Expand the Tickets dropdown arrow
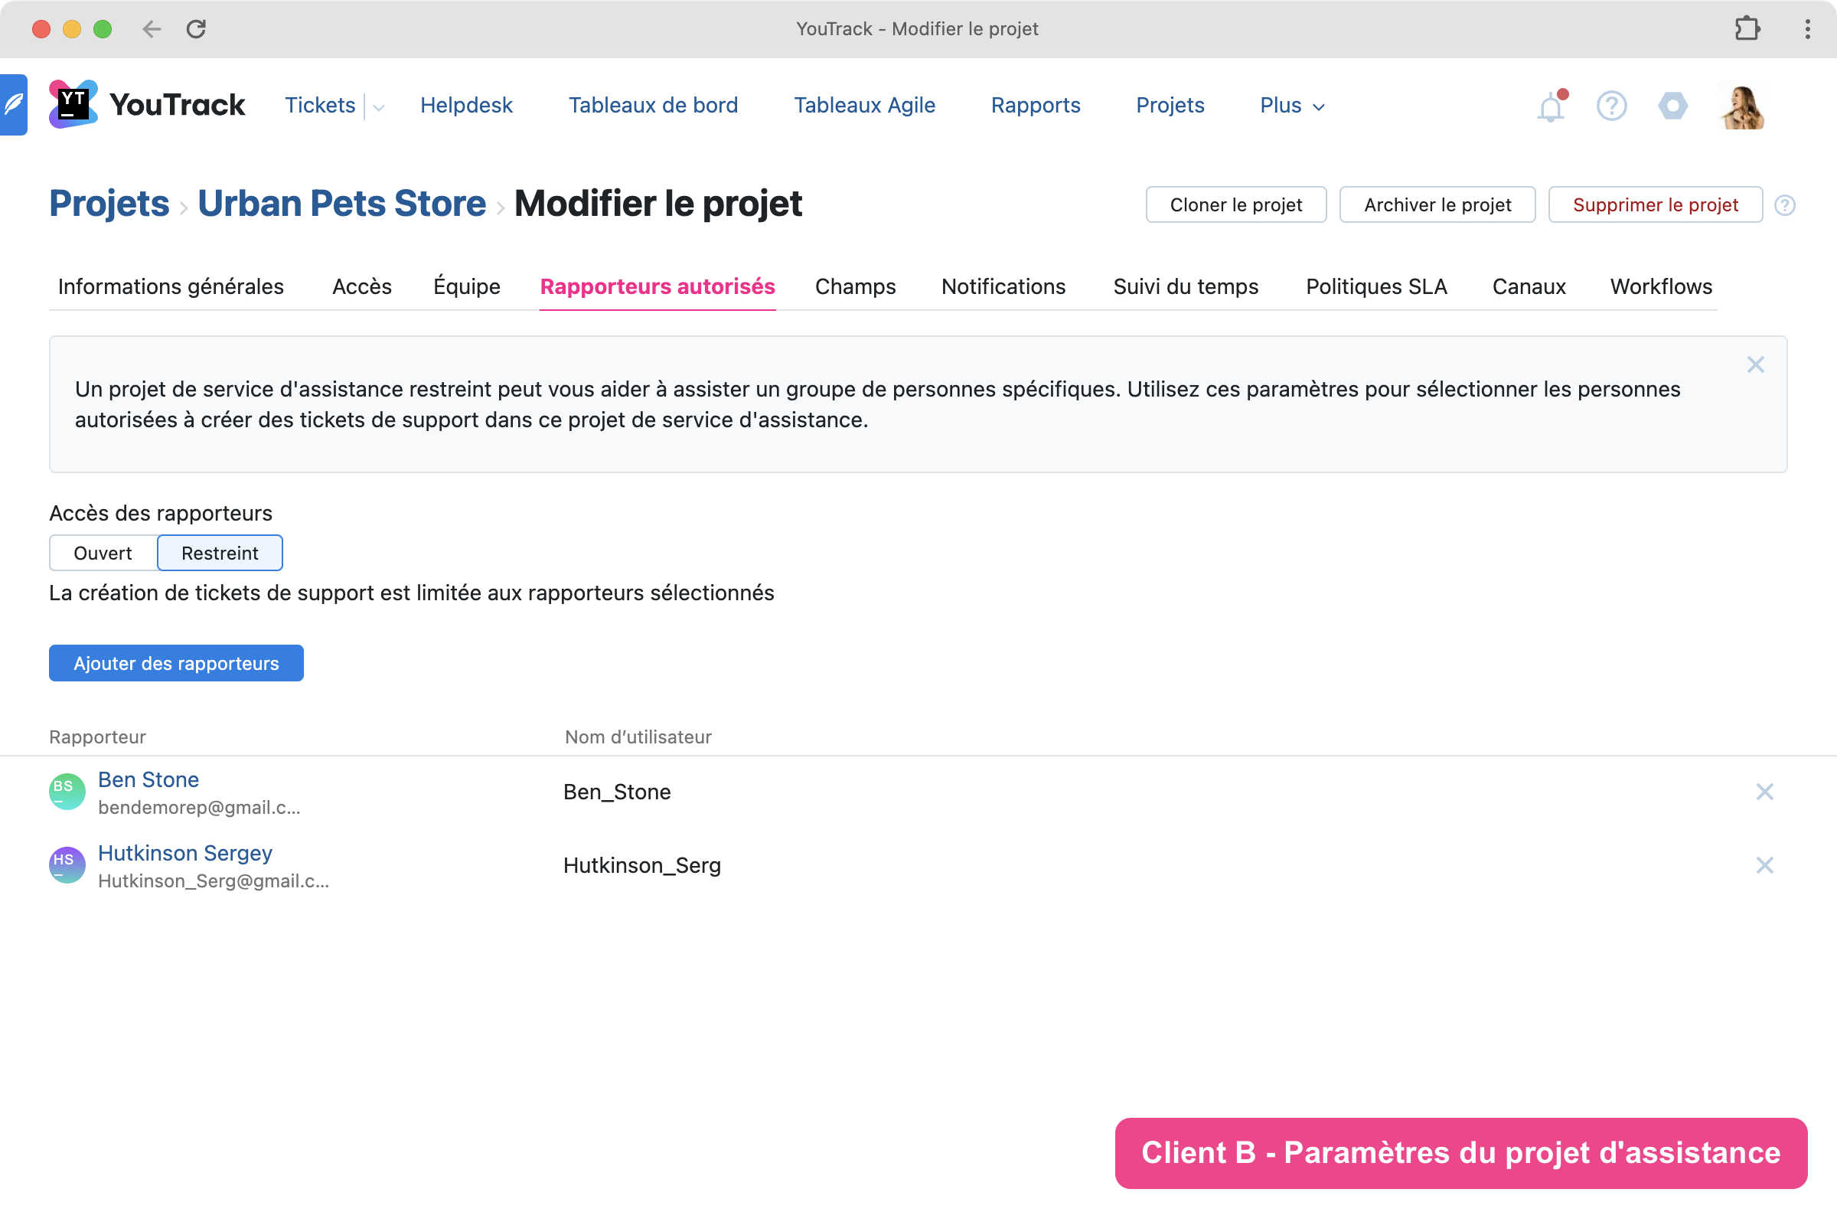 379,107
